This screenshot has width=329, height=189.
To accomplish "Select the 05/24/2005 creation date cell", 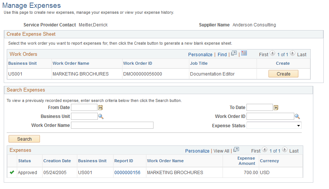I will click(55, 173).
